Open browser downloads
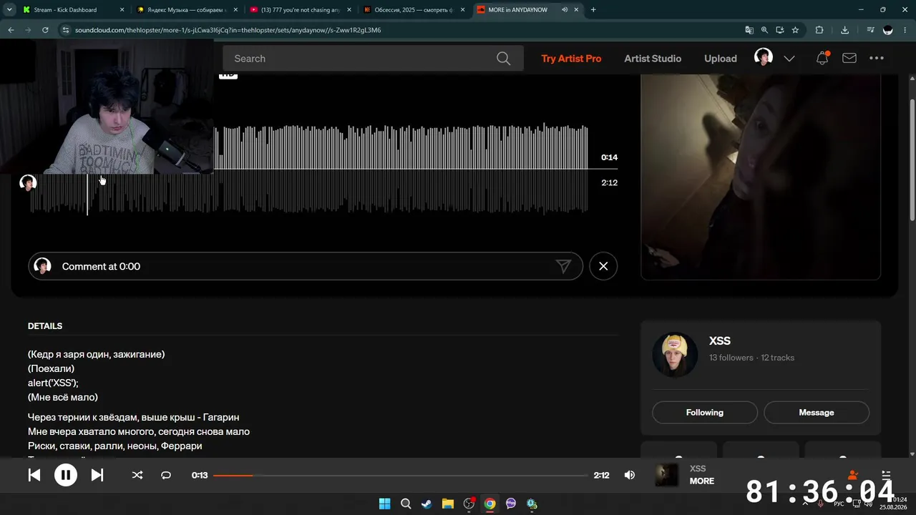This screenshot has width=916, height=515. [x=845, y=30]
